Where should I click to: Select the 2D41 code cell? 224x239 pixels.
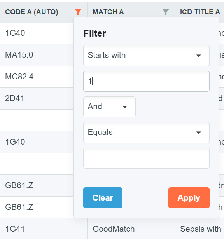(15, 98)
